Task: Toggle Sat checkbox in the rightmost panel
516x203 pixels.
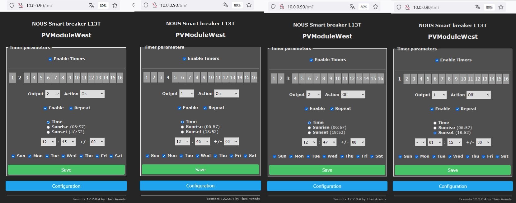Action: (x=497, y=157)
